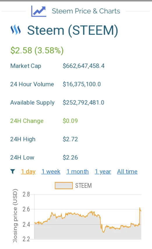Open the chart filter funnel icon

pyautogui.click(x=13, y=172)
